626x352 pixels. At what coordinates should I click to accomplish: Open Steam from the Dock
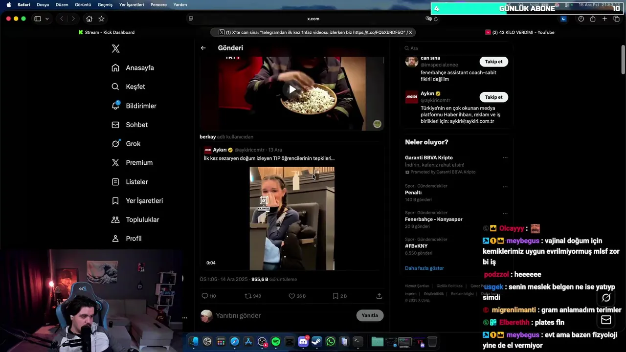316,341
